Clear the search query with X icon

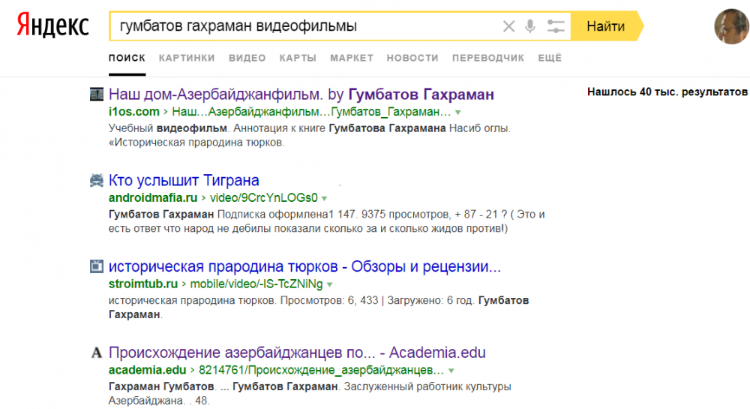[x=509, y=26]
